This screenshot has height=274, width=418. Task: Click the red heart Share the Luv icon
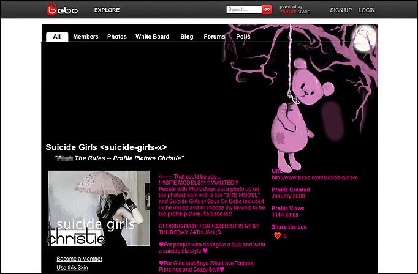277,235
